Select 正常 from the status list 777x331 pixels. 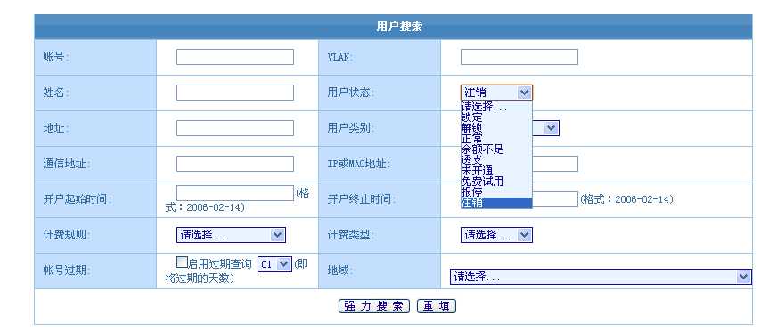[496, 139]
